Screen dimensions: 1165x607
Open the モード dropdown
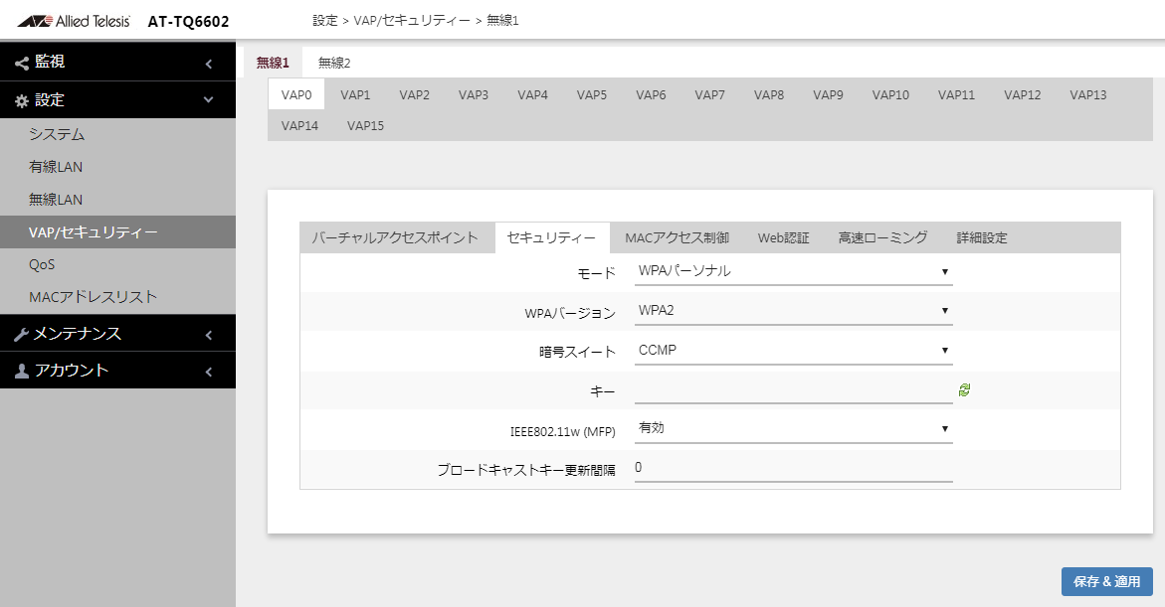point(794,271)
